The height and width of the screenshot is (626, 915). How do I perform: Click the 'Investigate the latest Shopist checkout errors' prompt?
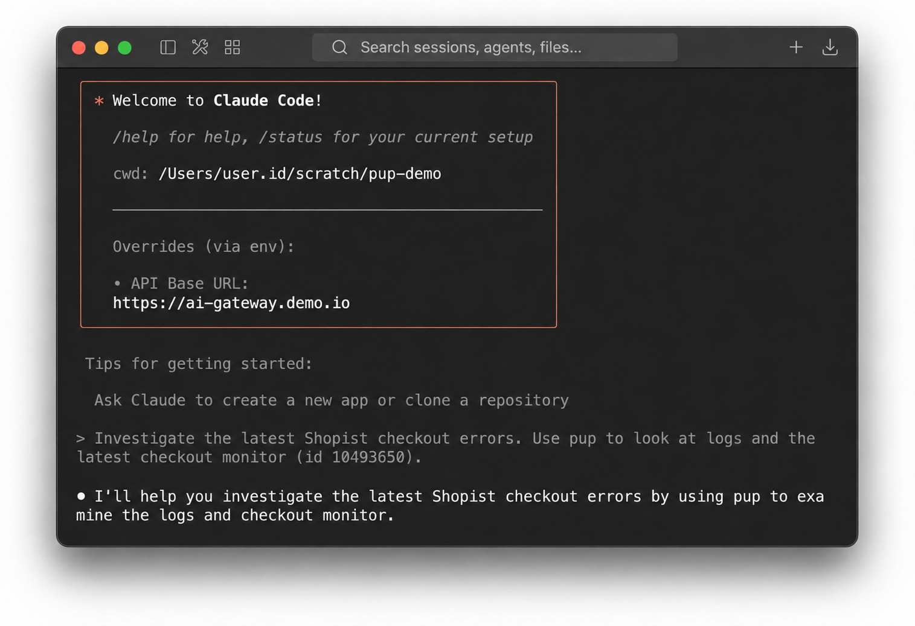pyautogui.click(x=446, y=447)
